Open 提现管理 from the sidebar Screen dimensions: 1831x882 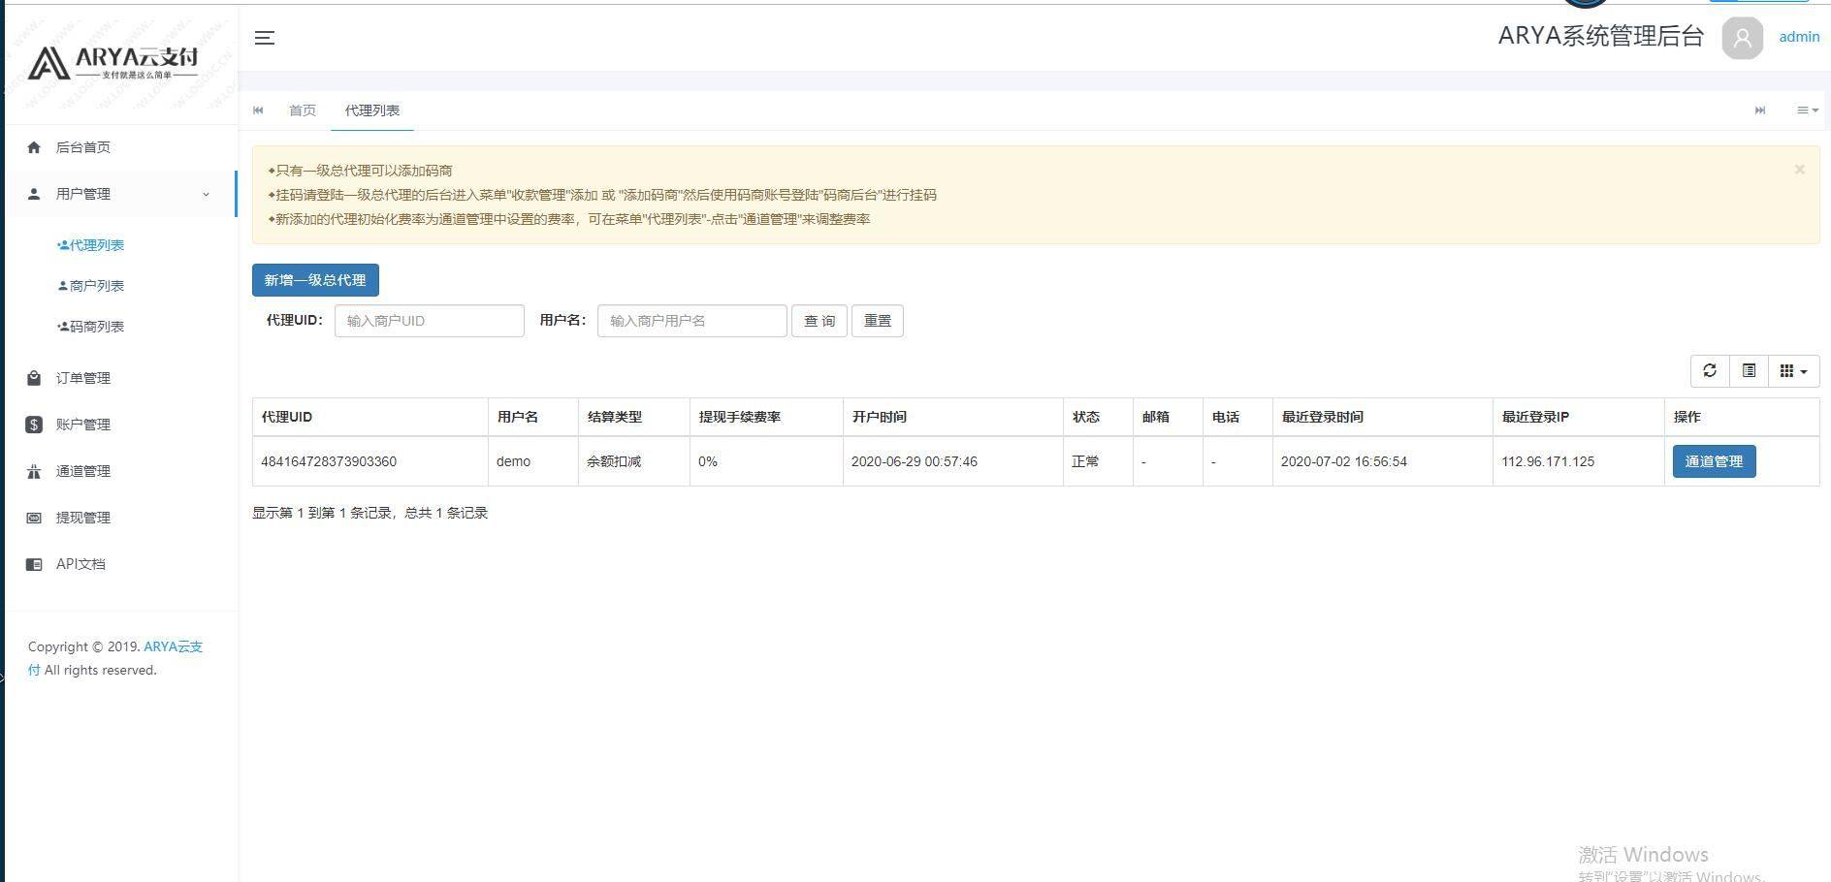83,517
